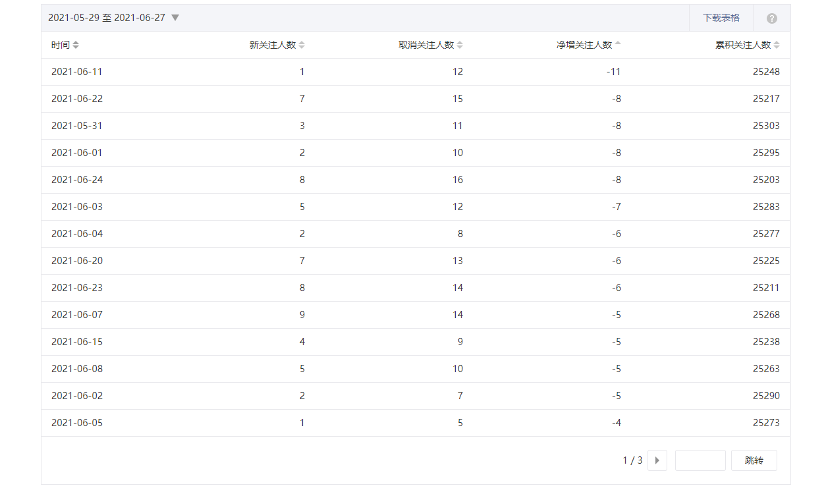
Task: Click cumulative value 25303
Action: pyautogui.click(x=766, y=126)
